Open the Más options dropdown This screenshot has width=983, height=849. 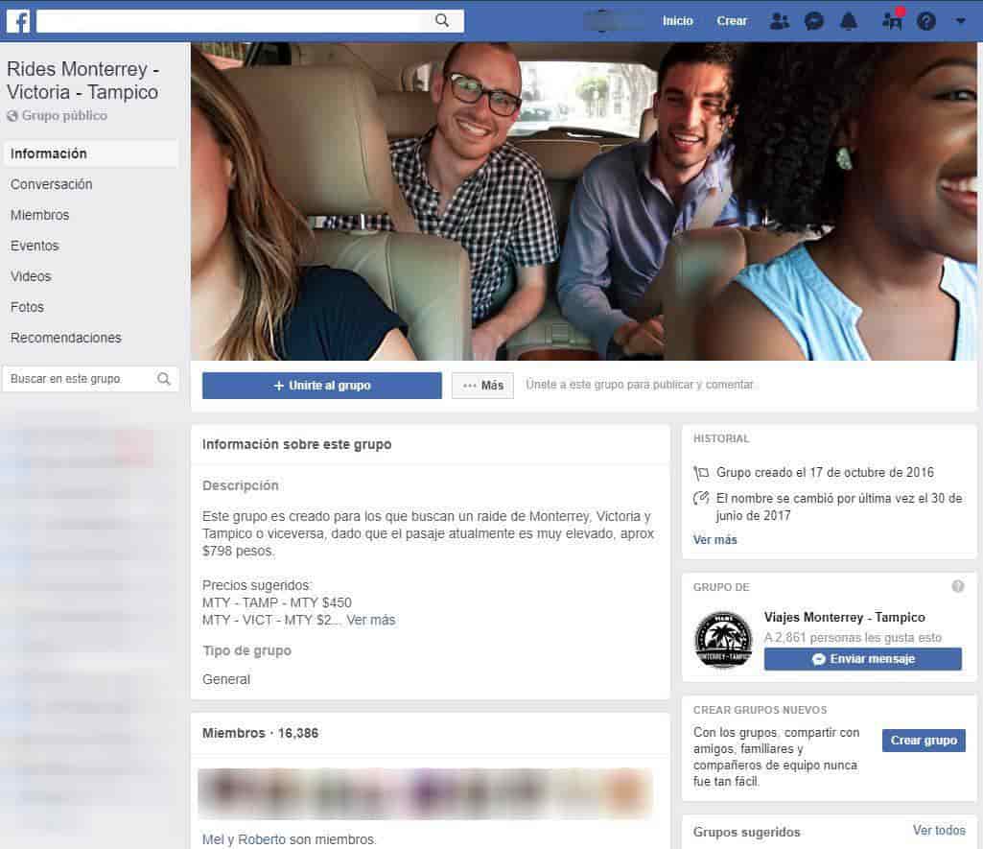[x=482, y=386]
